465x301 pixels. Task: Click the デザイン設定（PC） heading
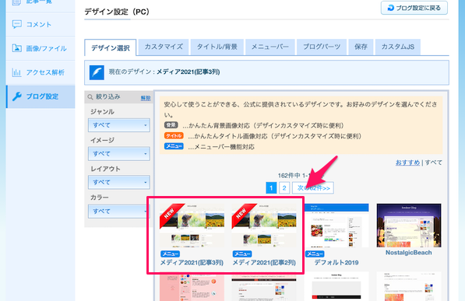117,12
